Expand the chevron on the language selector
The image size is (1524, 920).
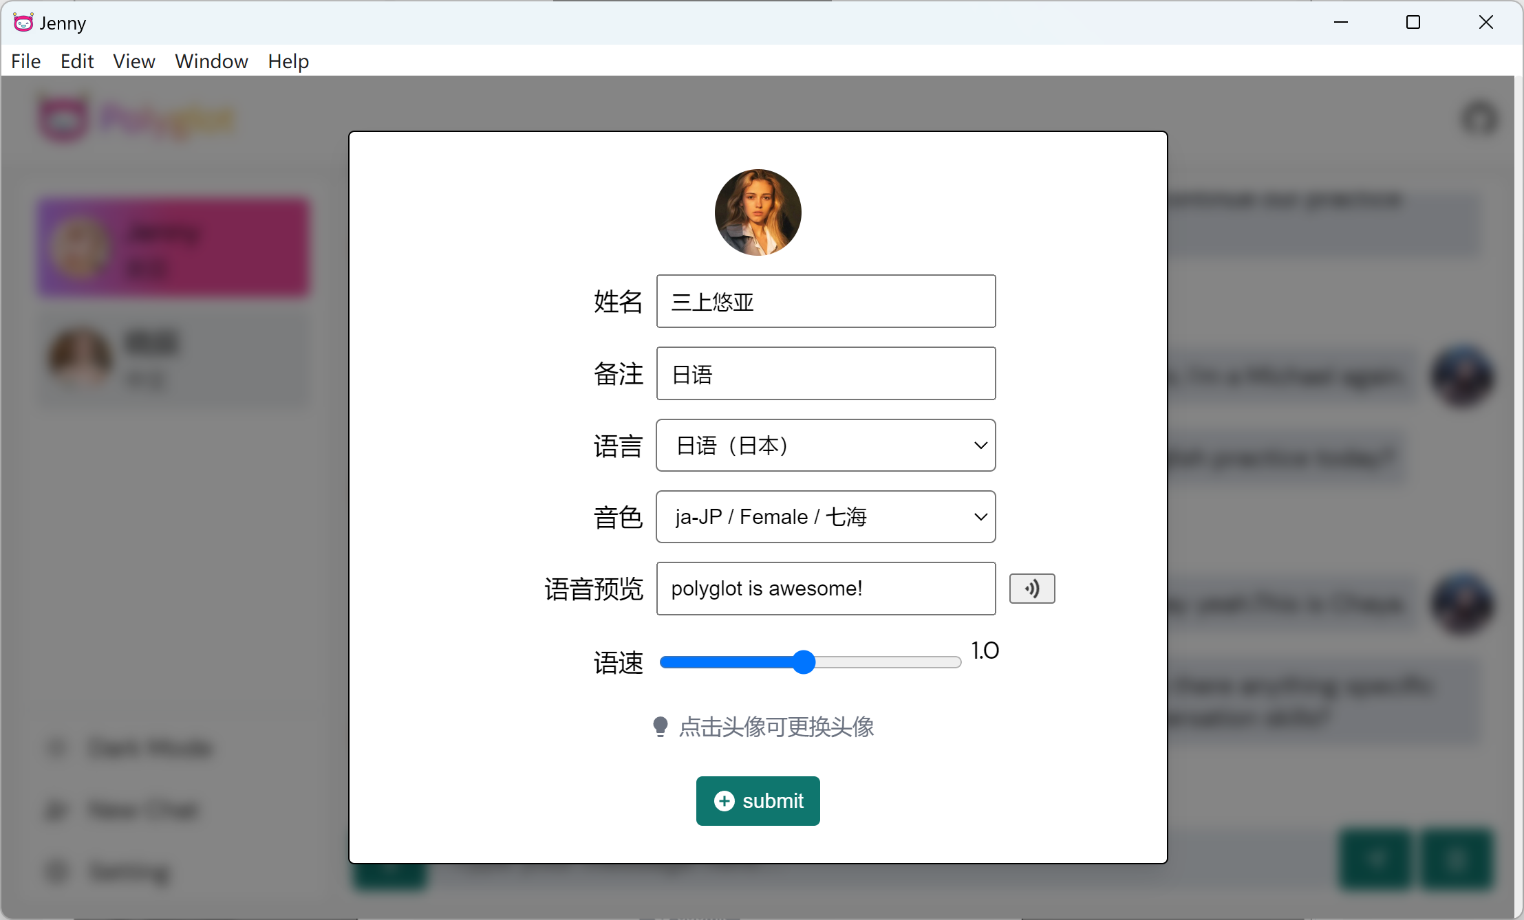point(980,445)
